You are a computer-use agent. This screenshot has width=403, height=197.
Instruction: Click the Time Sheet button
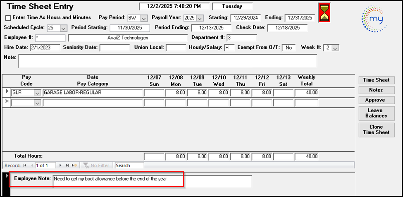(x=377, y=80)
